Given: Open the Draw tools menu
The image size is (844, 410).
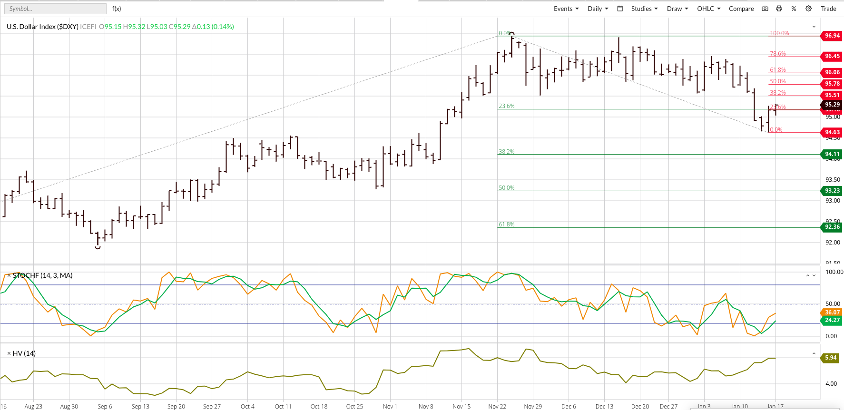Looking at the screenshot, I should pos(677,9).
